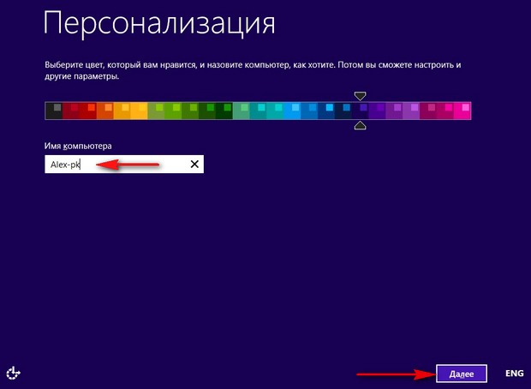This screenshot has width=531, height=389.
Task: Click the Имя компьютера label
Action: (x=78, y=146)
